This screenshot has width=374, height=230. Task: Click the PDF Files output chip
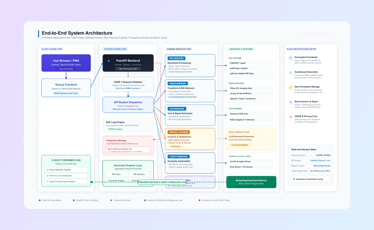116,174
